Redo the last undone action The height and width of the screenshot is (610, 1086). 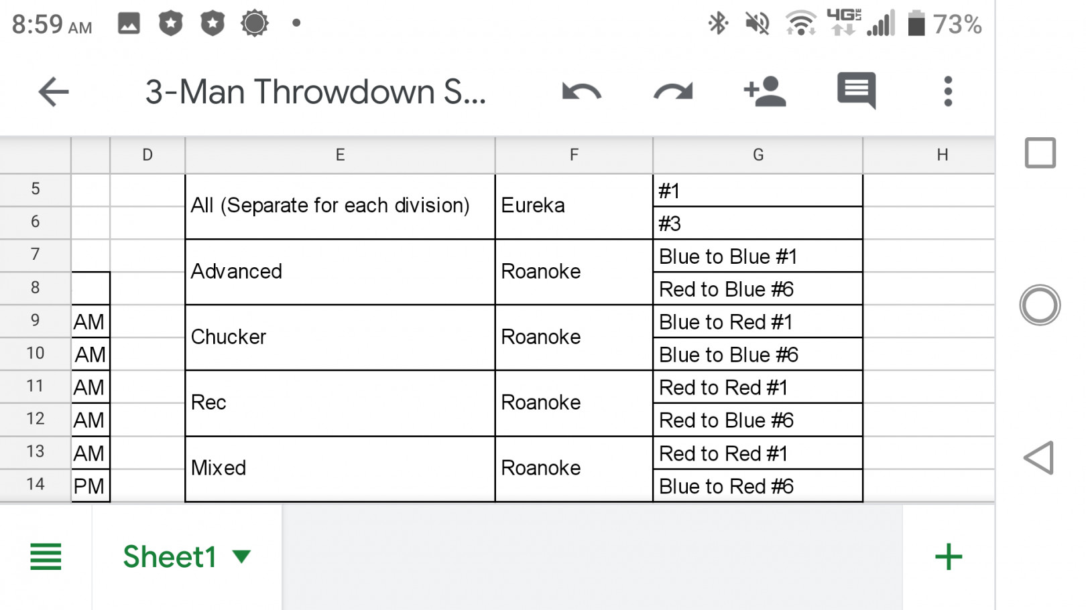(x=673, y=92)
